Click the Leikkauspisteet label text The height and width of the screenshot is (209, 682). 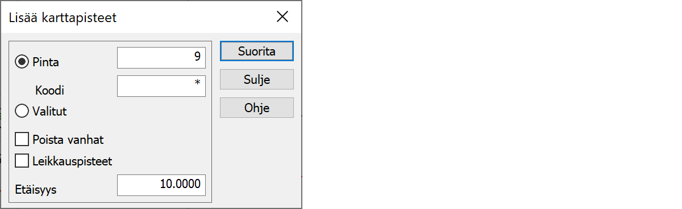coord(73,161)
